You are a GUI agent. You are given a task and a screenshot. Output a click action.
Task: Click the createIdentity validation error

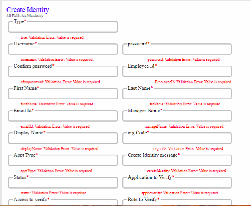187,171
